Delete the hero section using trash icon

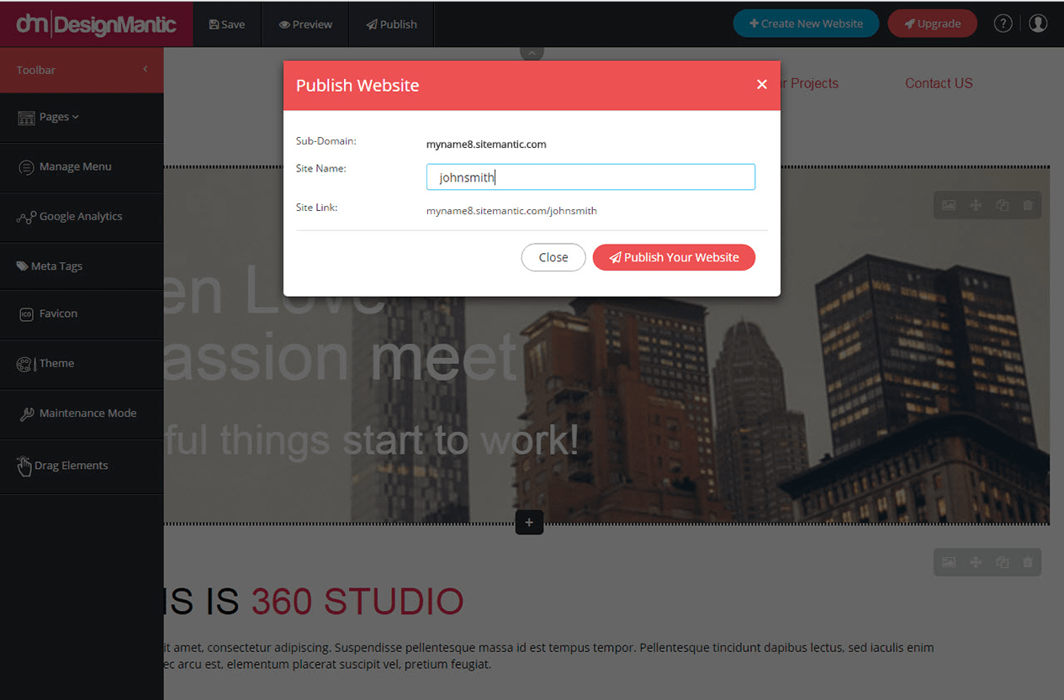1027,205
